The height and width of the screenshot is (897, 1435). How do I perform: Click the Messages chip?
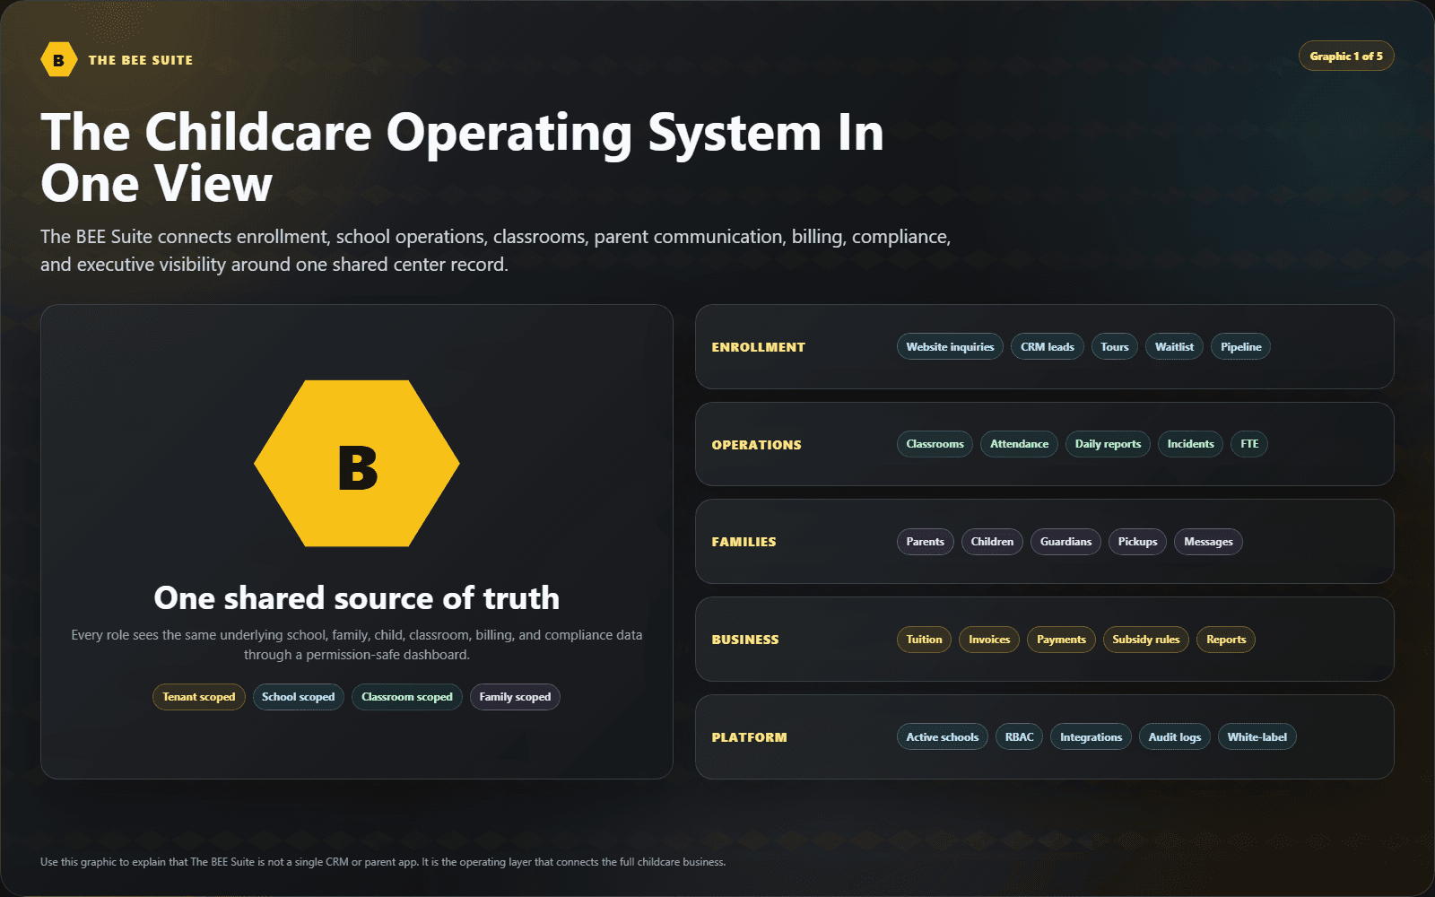[1208, 542]
